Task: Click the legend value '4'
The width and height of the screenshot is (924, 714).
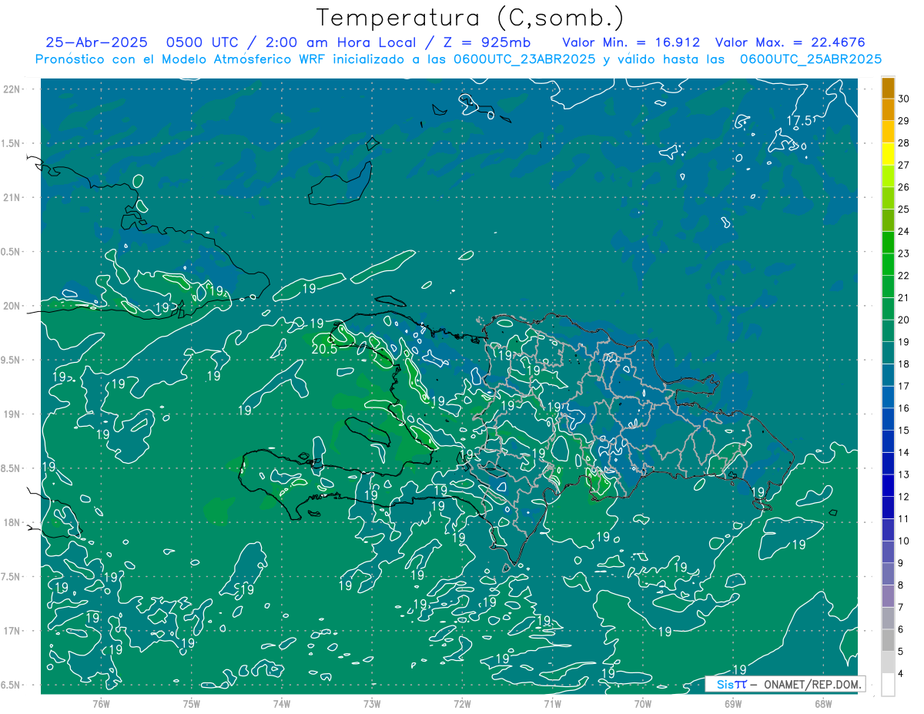Action: click(900, 674)
